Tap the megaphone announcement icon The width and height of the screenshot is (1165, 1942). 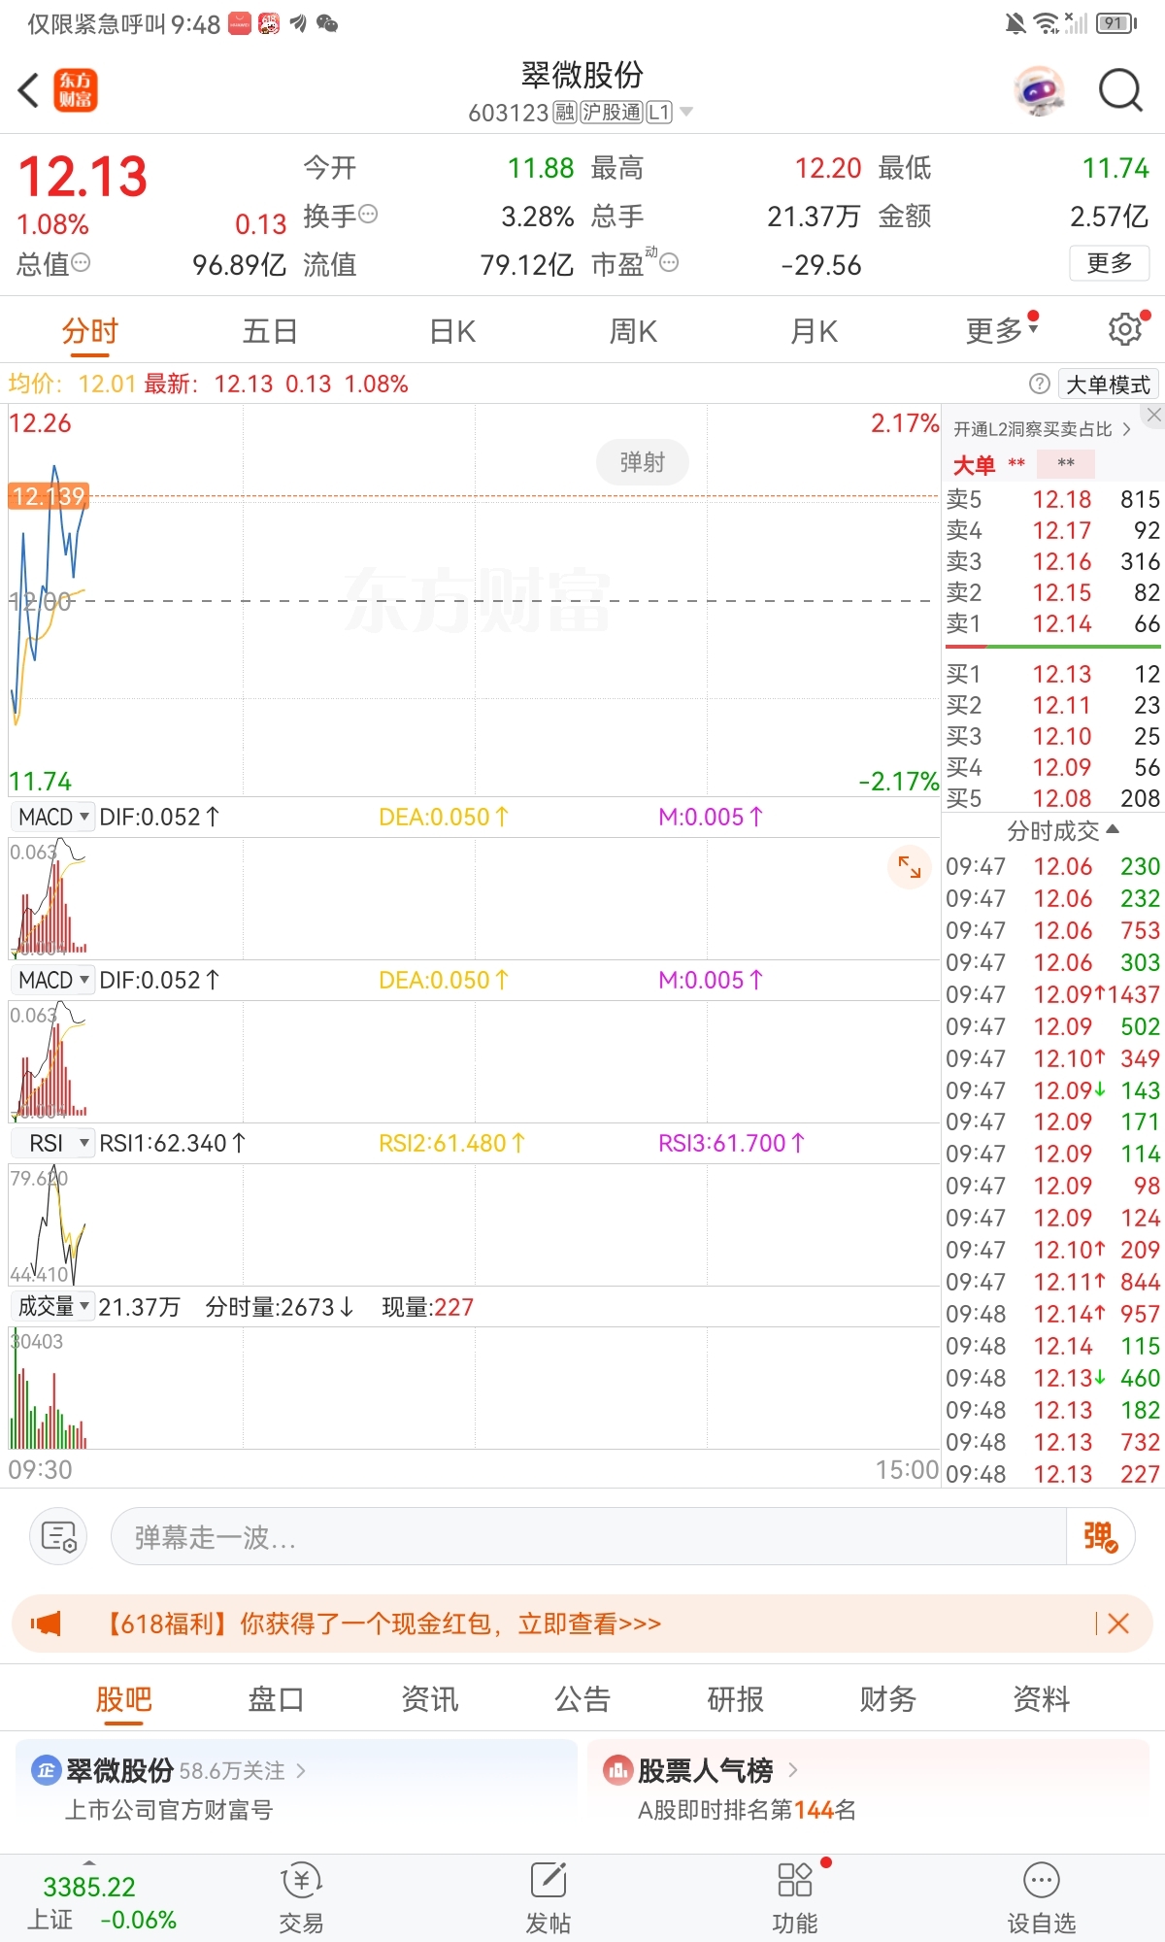pyautogui.click(x=46, y=1624)
